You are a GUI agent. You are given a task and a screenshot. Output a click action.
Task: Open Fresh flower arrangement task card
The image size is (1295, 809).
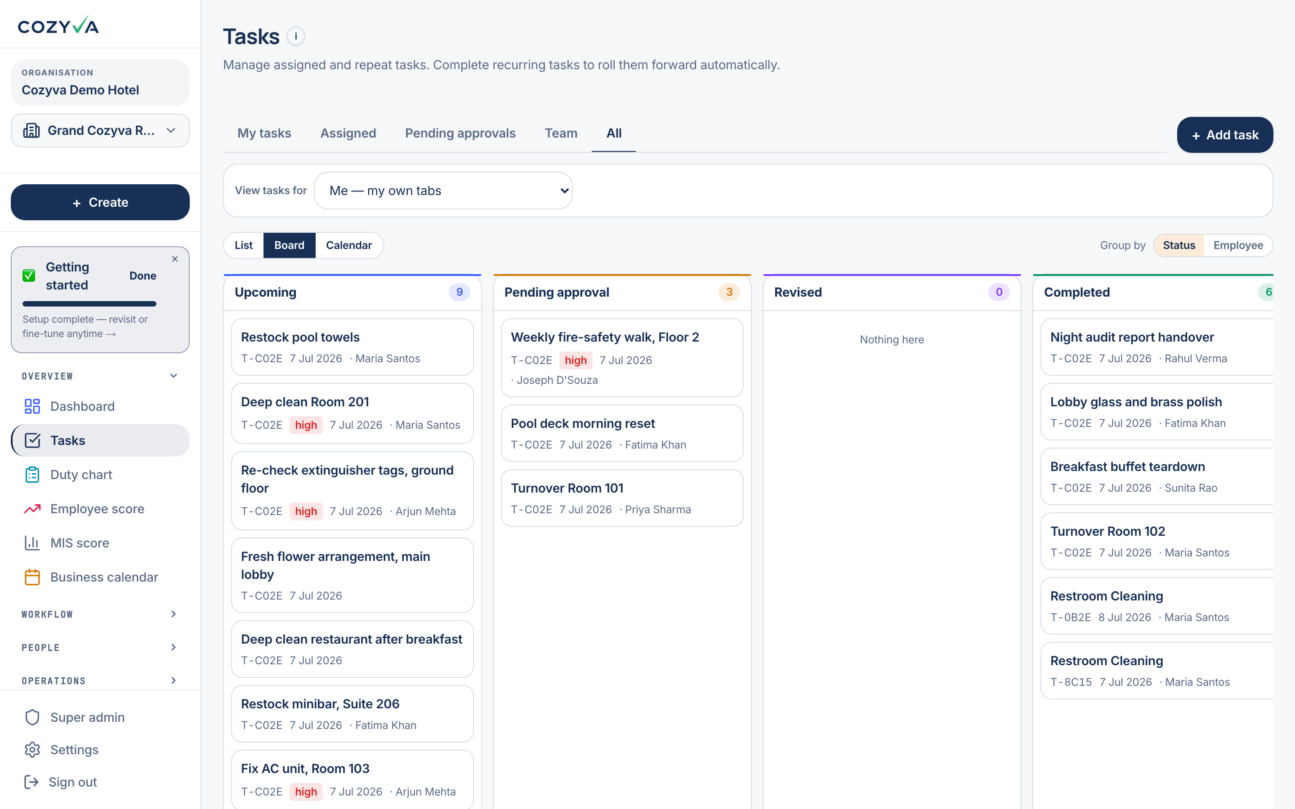[352, 575]
